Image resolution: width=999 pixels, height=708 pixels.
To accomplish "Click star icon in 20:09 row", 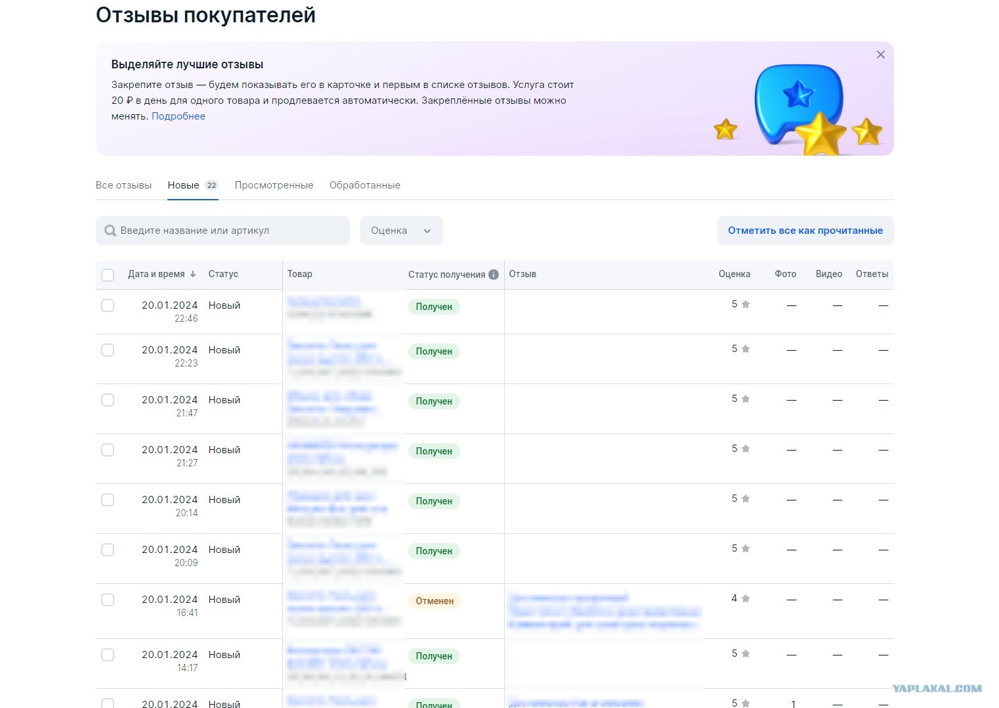I will tap(746, 548).
